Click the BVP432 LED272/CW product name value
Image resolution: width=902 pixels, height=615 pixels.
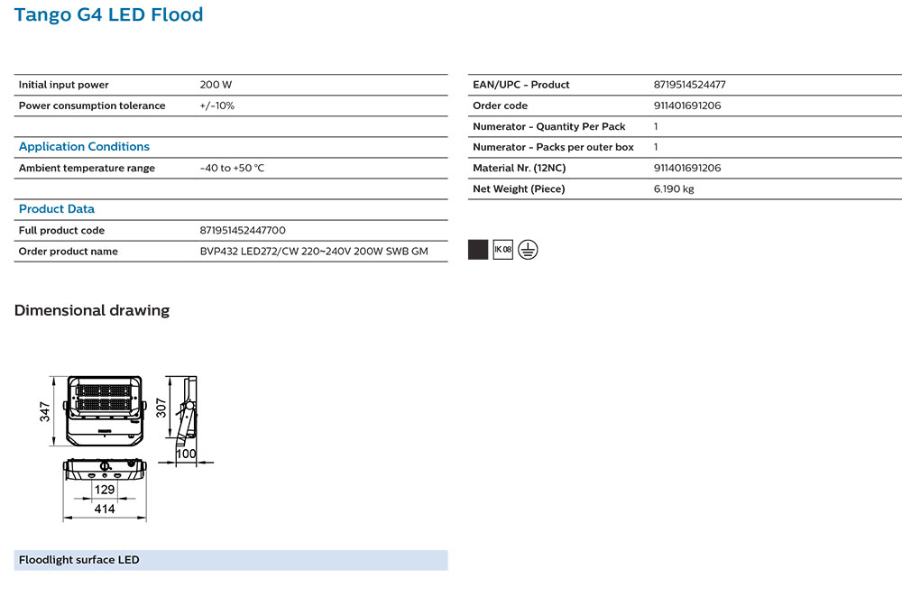(314, 251)
